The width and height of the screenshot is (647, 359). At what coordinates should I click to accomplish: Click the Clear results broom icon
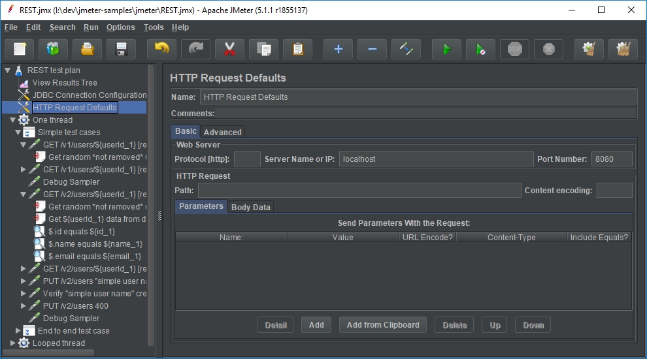tap(589, 50)
